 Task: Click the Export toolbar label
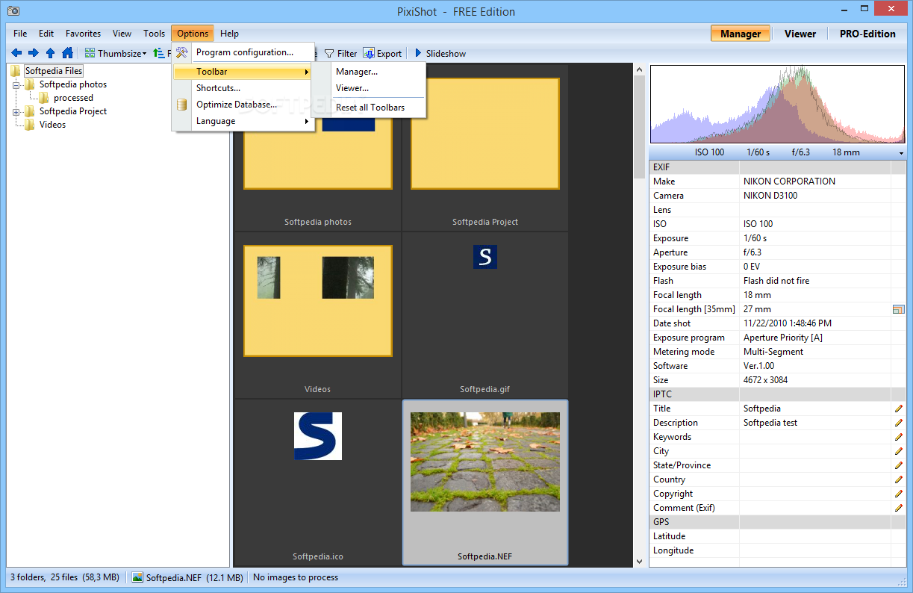pyautogui.click(x=389, y=54)
